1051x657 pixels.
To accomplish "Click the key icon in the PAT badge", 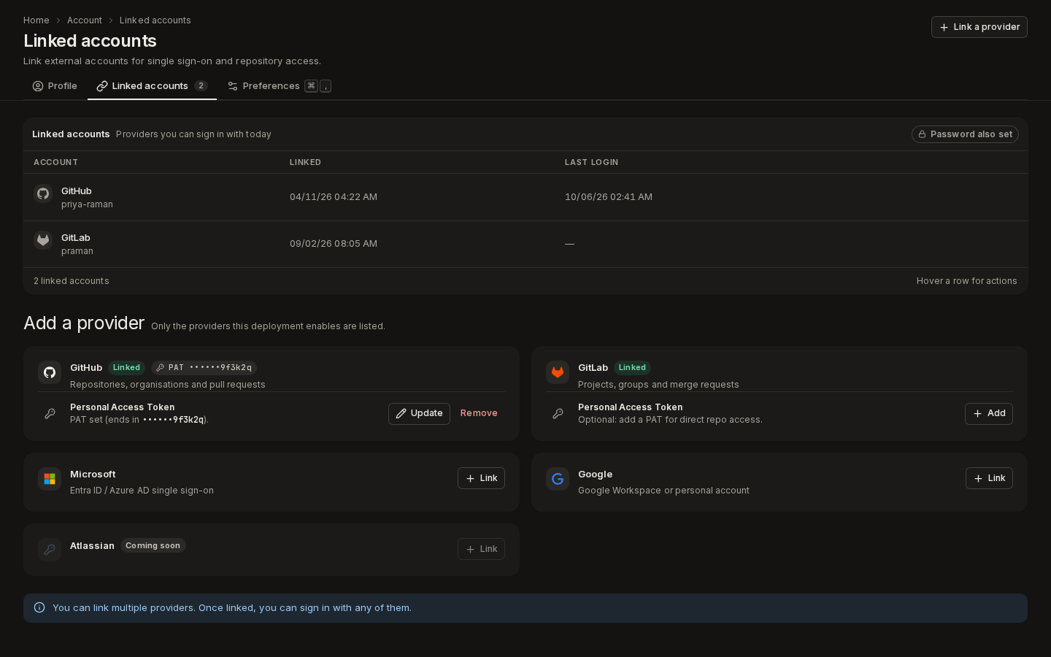I will tap(160, 368).
